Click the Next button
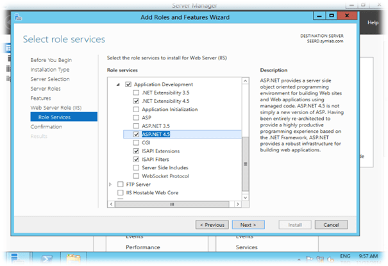The width and height of the screenshot is (388, 266). [248, 225]
